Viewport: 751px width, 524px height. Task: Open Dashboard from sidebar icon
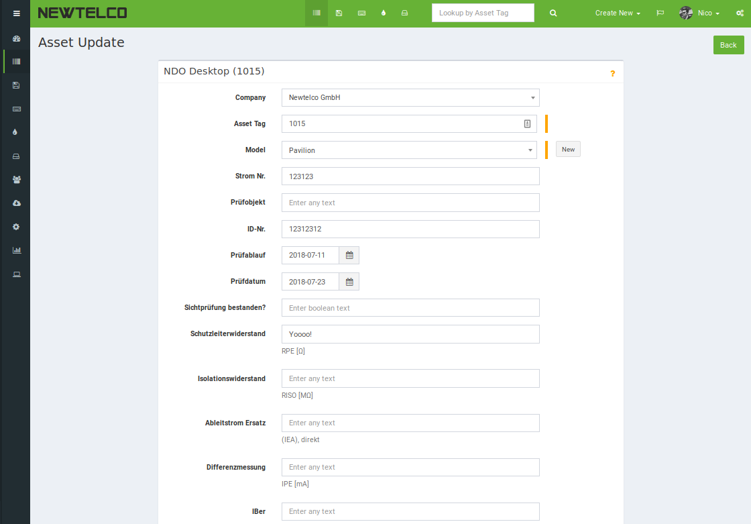(x=16, y=38)
